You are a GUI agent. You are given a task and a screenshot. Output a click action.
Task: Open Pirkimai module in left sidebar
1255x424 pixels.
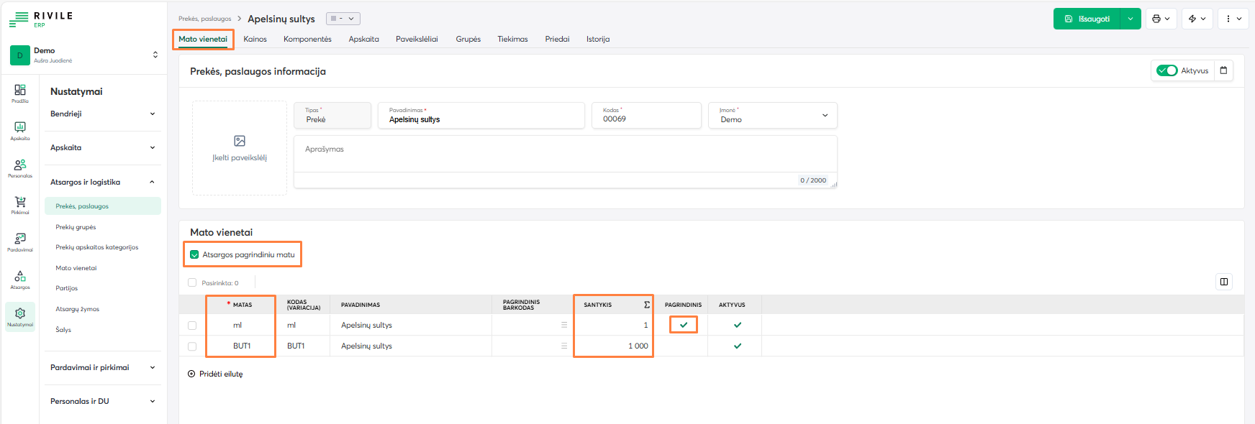click(x=20, y=205)
